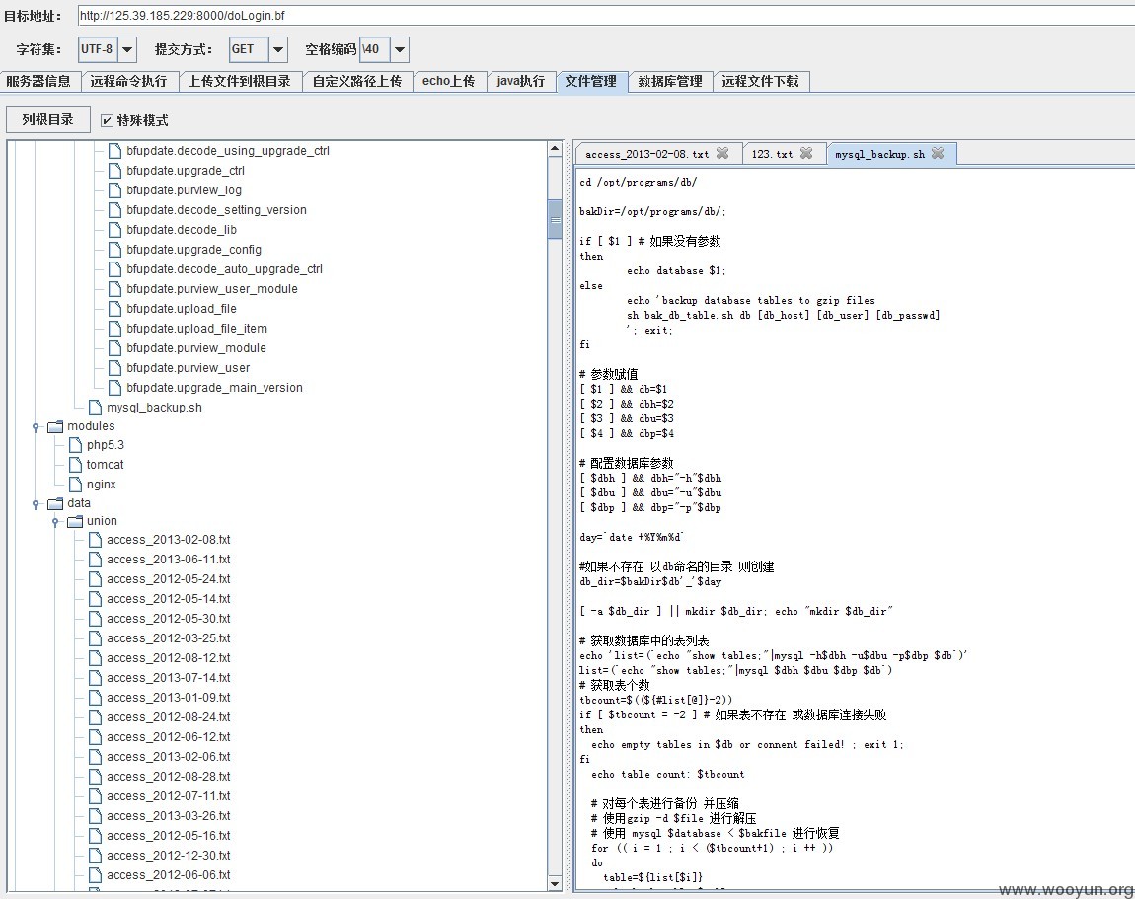Click the file icon of access_2013-02-08.txt in tree
1135x899 pixels.
[x=95, y=540]
